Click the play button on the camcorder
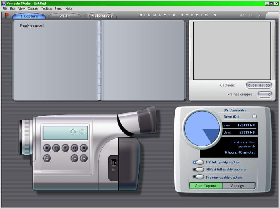The height and width of the screenshot is (209, 280). click(x=65, y=148)
